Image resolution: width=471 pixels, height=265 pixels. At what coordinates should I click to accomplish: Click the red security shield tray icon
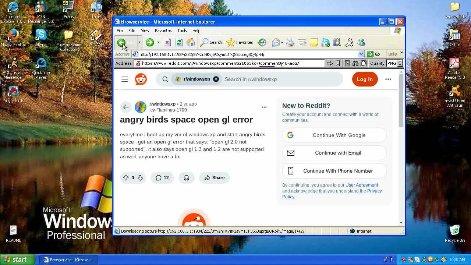pyautogui.click(x=404, y=260)
